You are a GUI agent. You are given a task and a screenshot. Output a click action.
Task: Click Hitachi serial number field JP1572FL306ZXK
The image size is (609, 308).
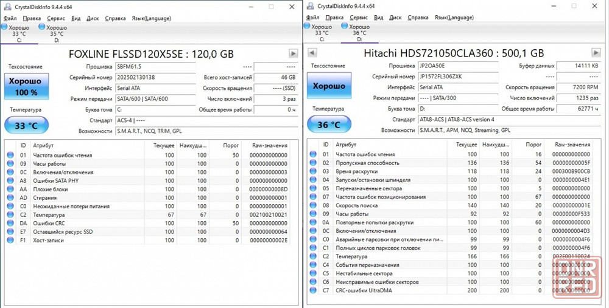[x=459, y=77]
